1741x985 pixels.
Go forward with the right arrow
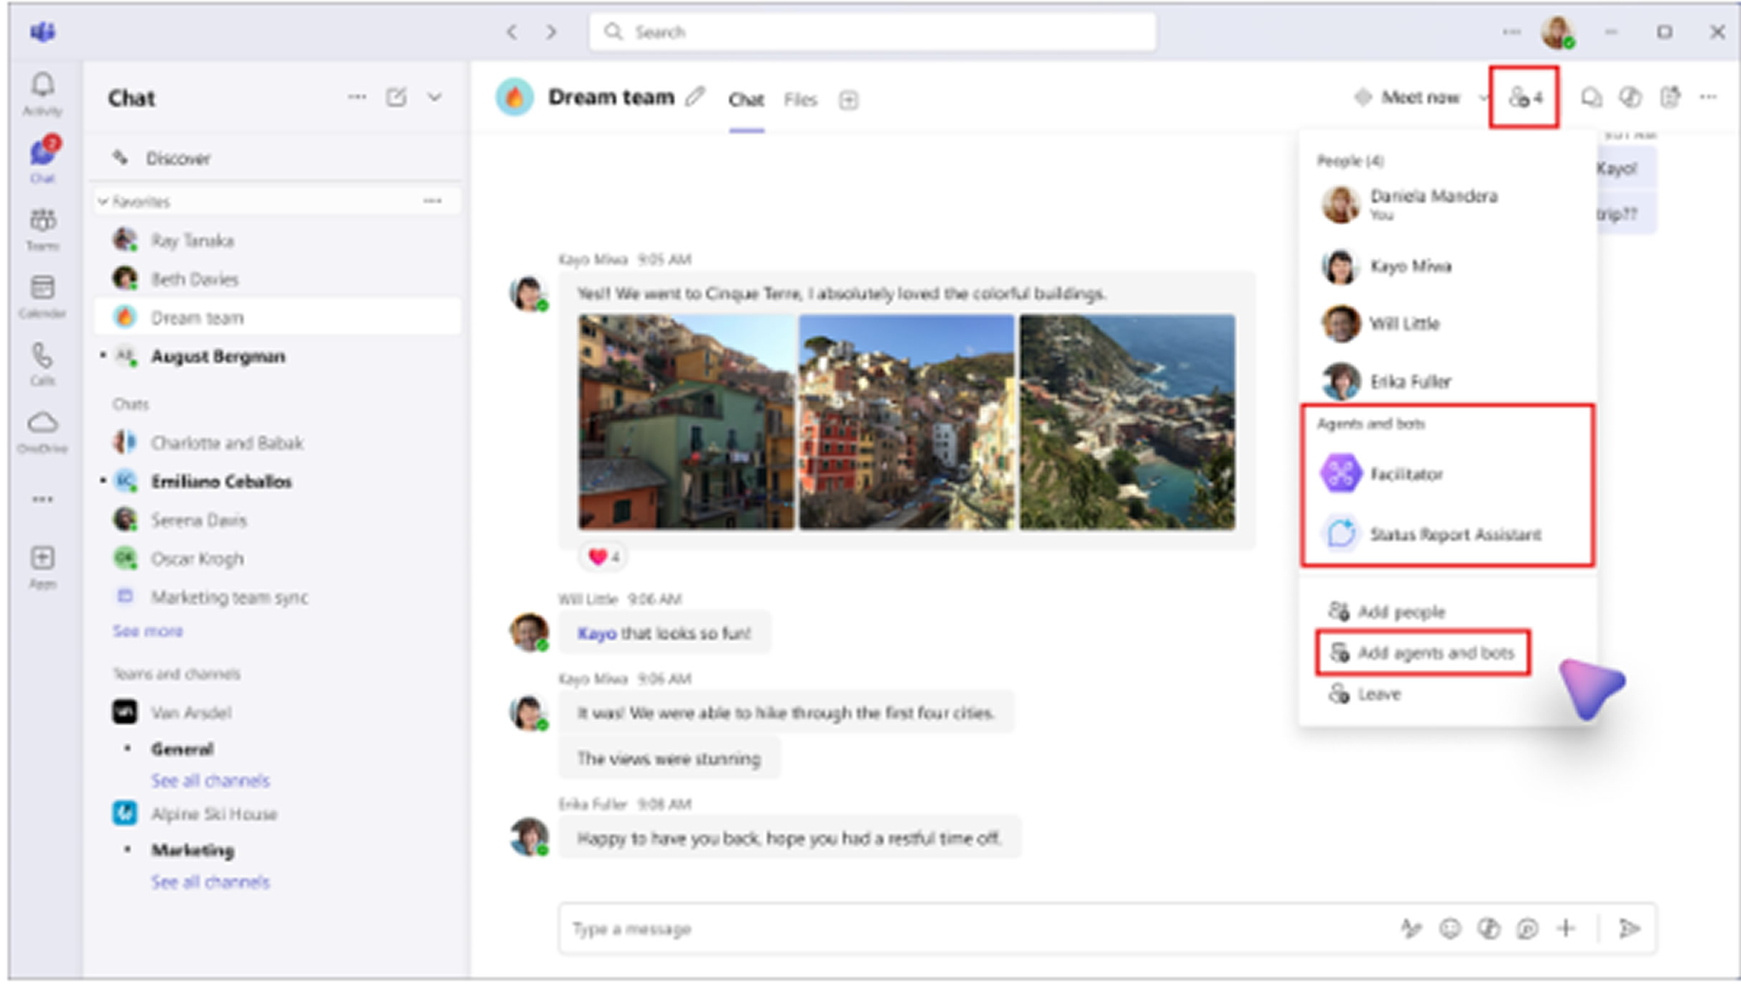[x=551, y=32]
